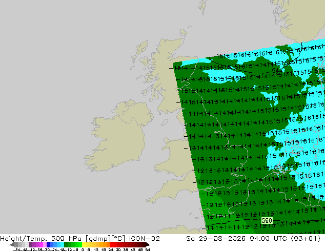Screen dimensions: 325x251
Task: Select the dark blue legend swatch
Action: click(48, 244)
